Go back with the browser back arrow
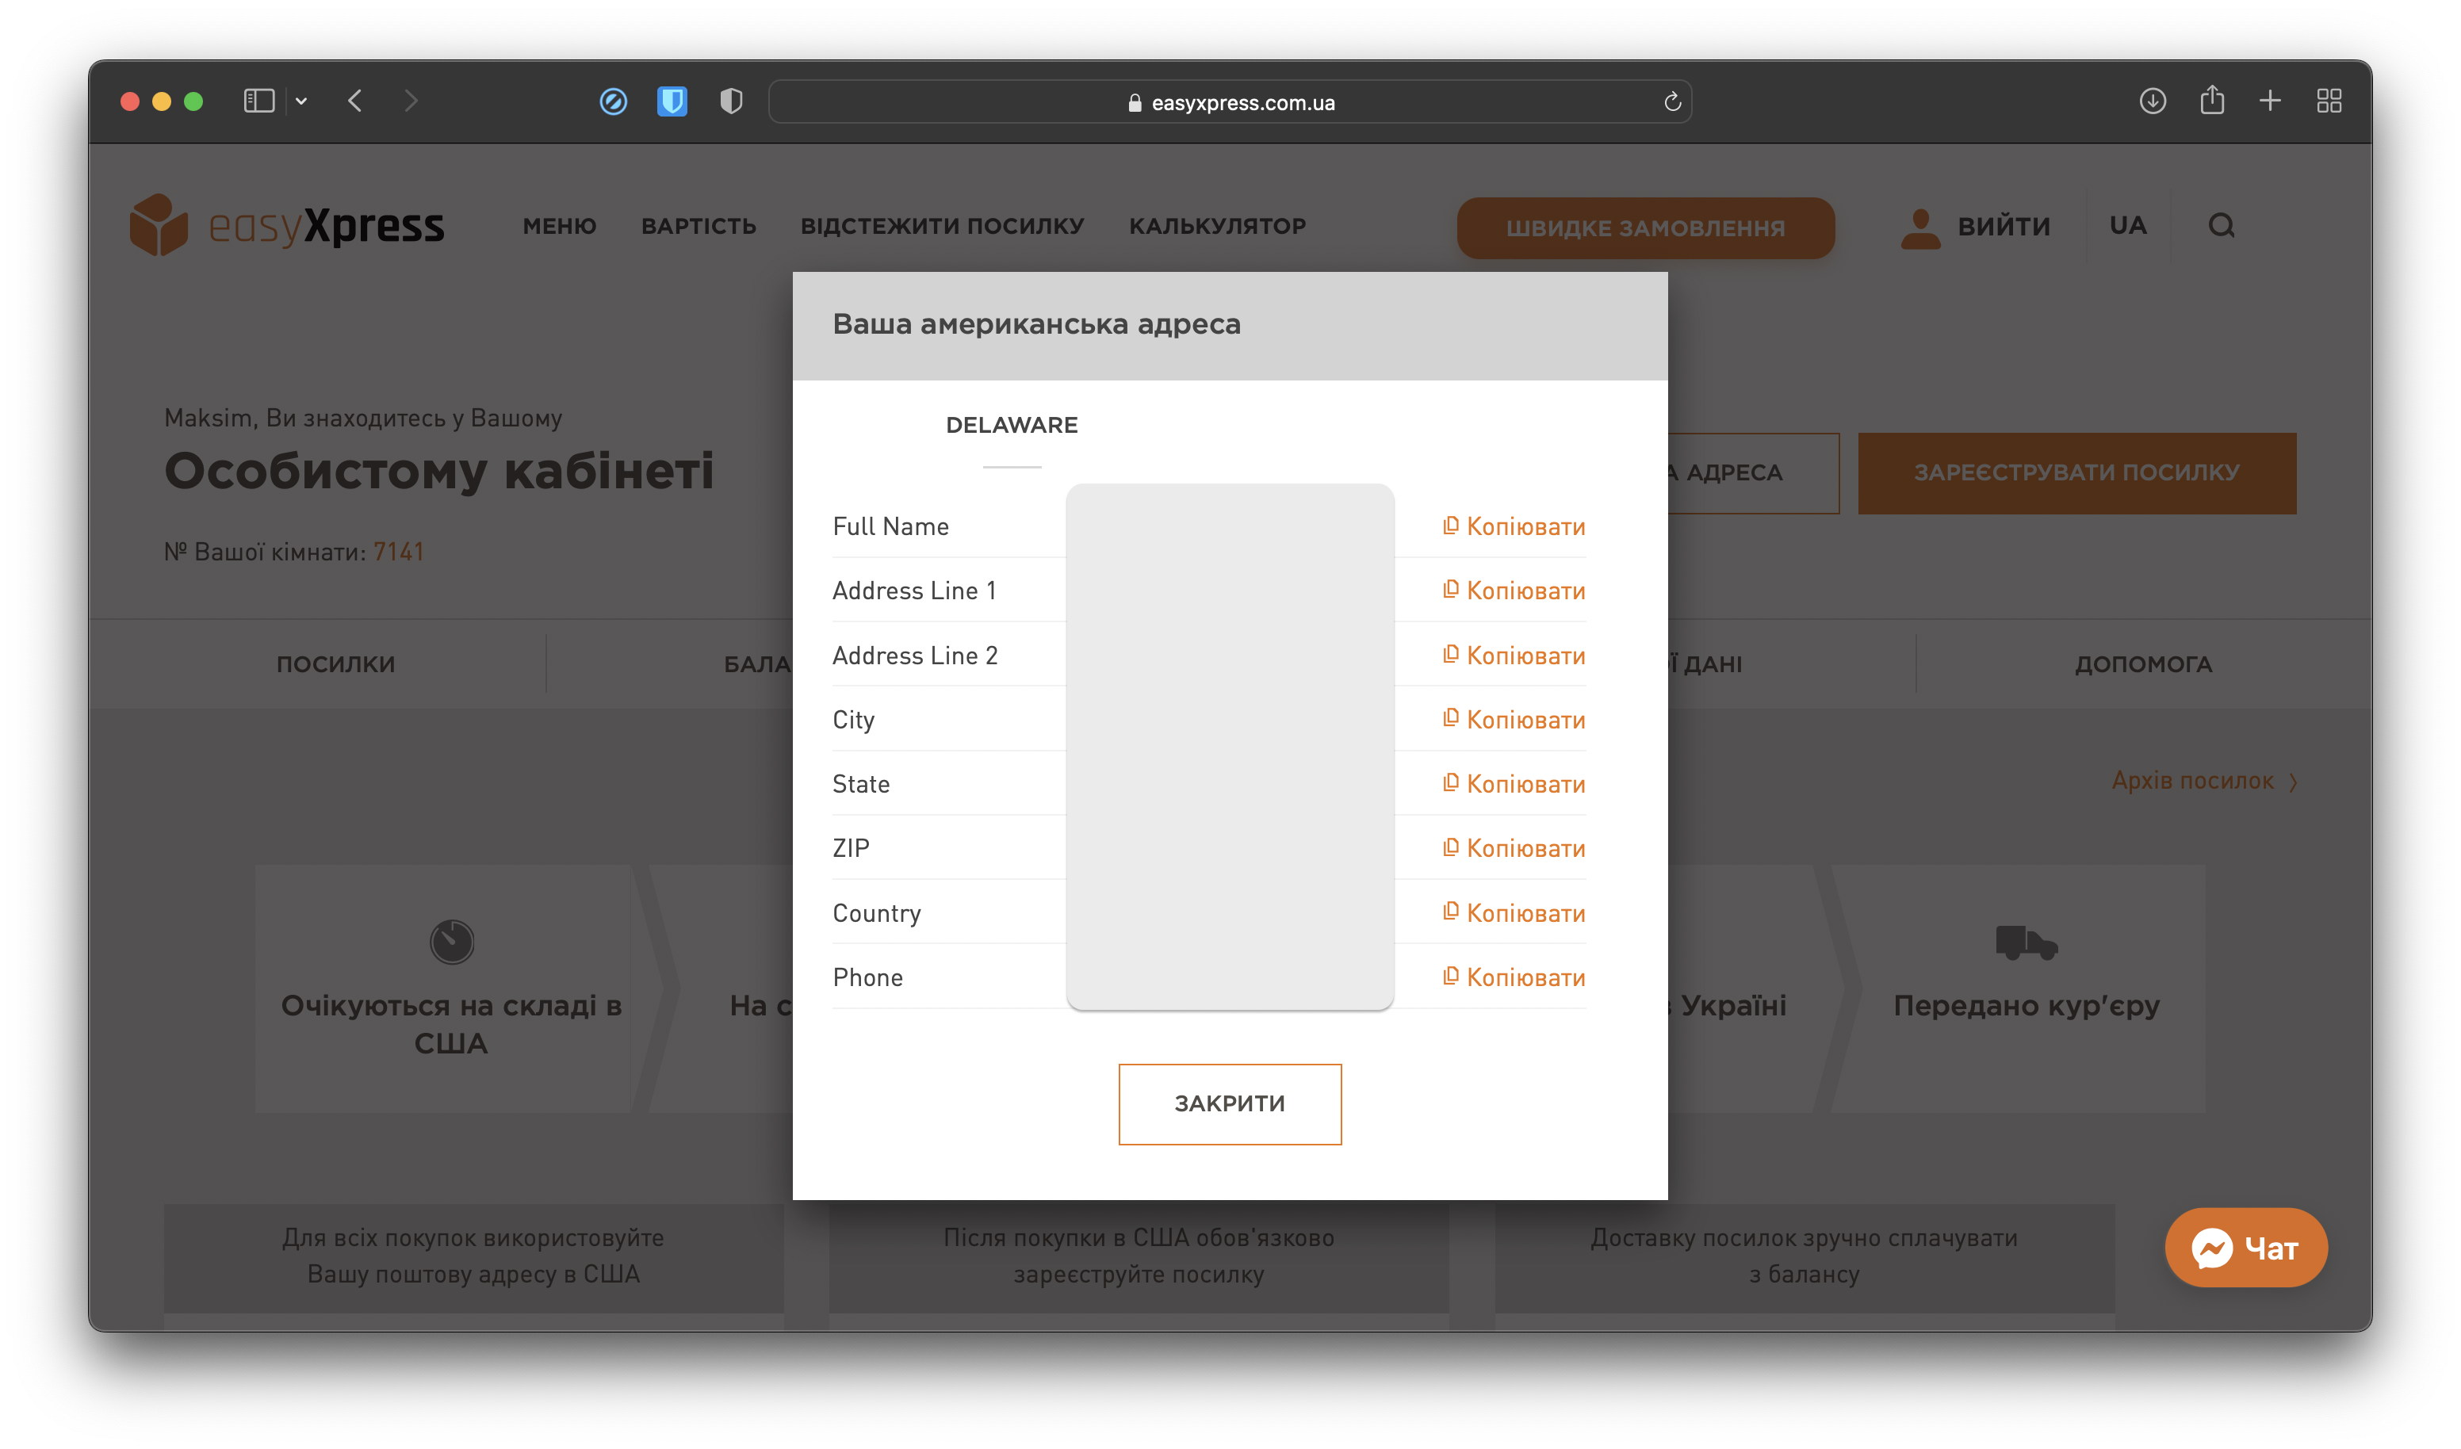Image resolution: width=2461 pixels, height=1449 pixels. click(x=355, y=101)
